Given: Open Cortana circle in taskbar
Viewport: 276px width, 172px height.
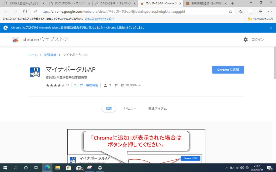Looking at the screenshot, I should pyautogui.click(x=26, y=168).
